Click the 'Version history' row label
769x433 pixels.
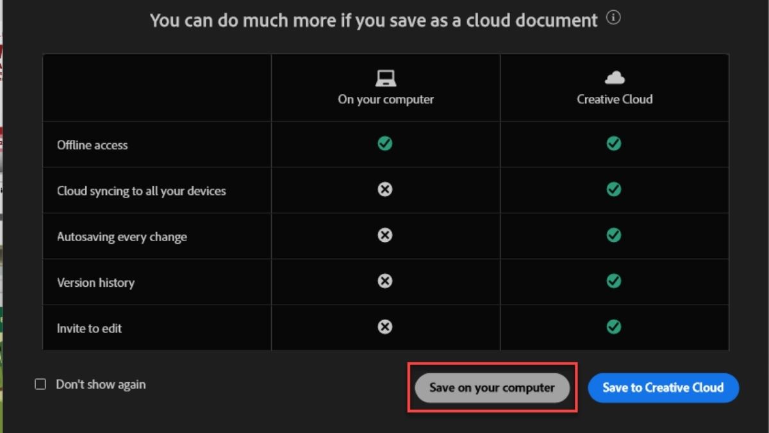pyautogui.click(x=95, y=282)
